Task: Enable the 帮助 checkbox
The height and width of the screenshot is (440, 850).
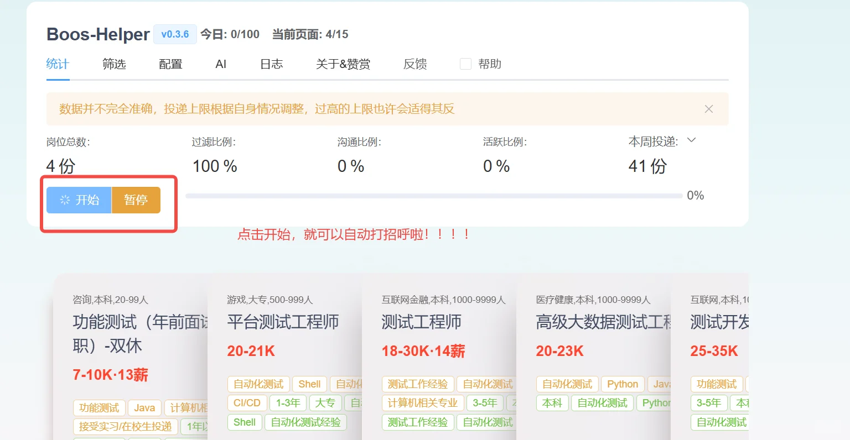Action: (465, 64)
